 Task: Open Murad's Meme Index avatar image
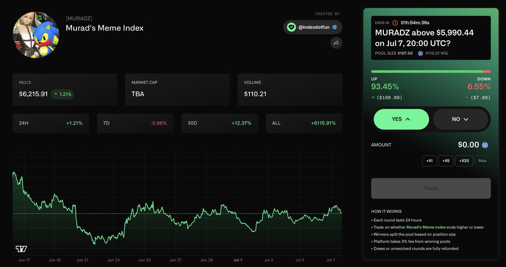coord(36,35)
